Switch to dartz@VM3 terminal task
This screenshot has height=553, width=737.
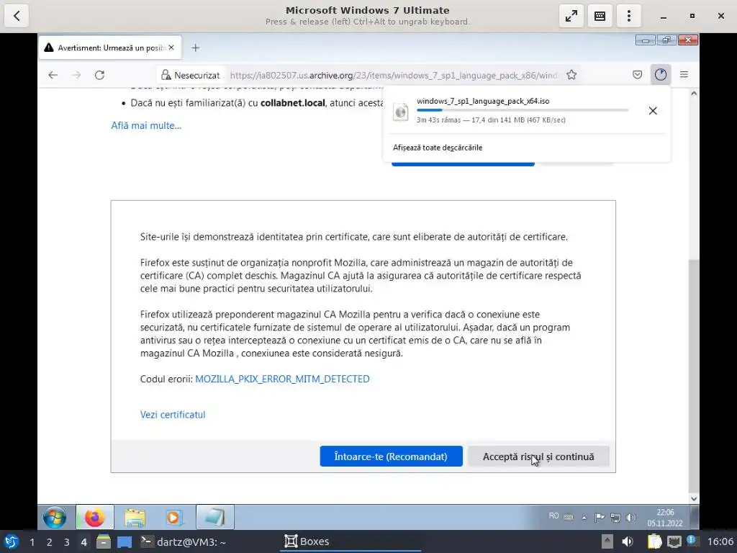tap(184, 541)
